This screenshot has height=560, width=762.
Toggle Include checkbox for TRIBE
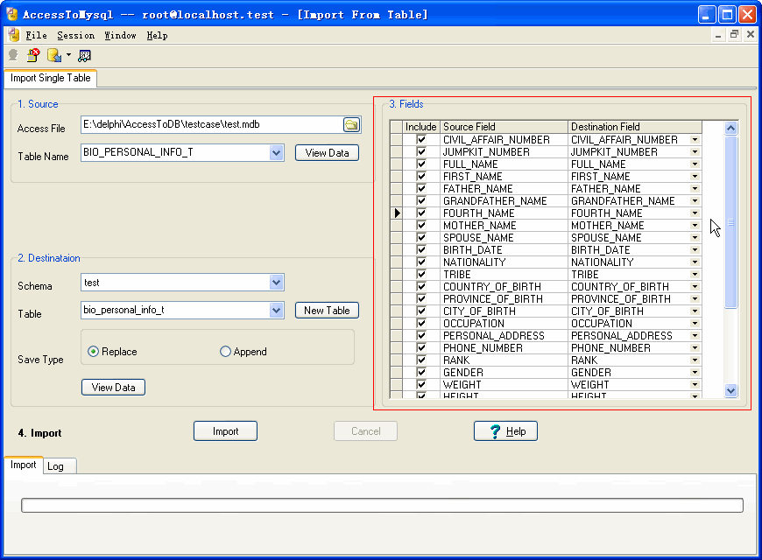coord(421,274)
